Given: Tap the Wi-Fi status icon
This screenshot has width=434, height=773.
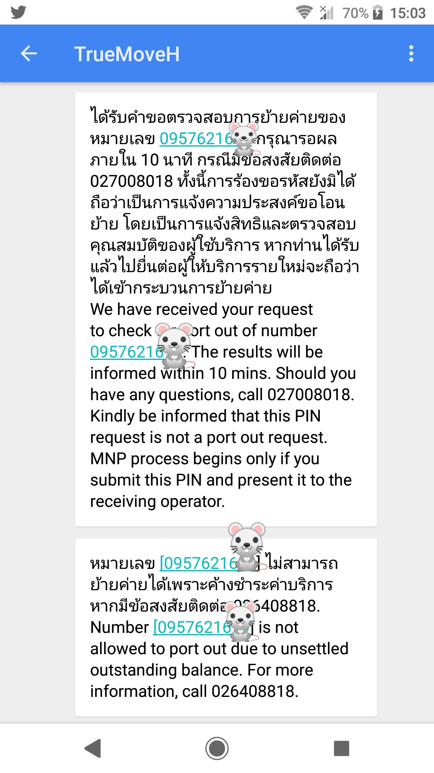Looking at the screenshot, I should pos(304,12).
